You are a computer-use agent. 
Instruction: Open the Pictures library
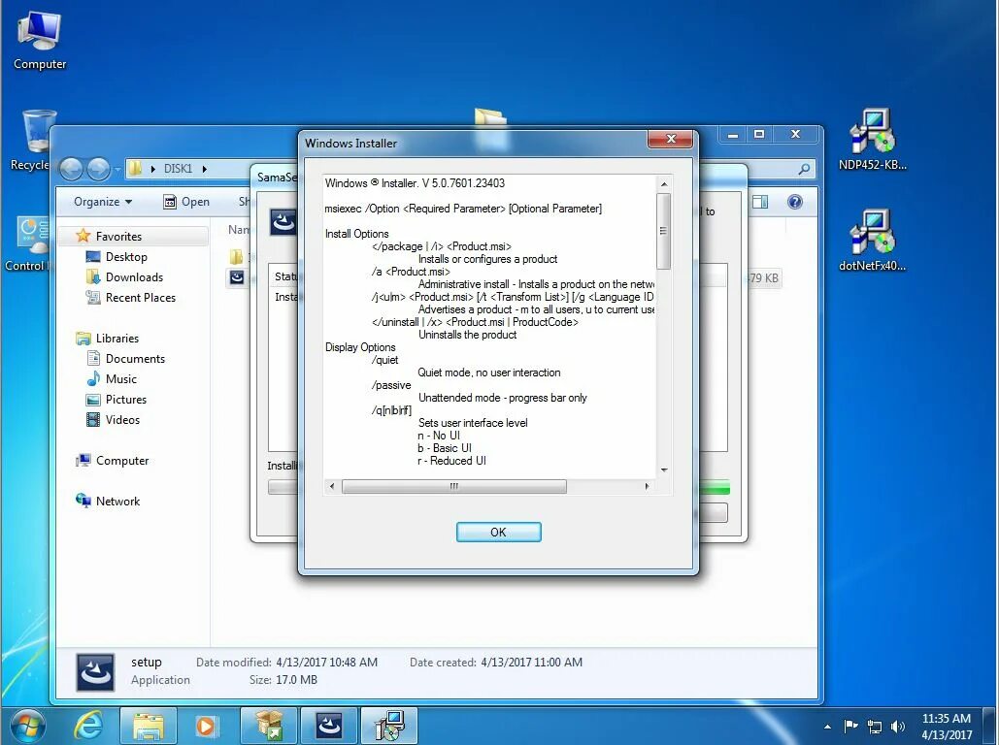116,400
